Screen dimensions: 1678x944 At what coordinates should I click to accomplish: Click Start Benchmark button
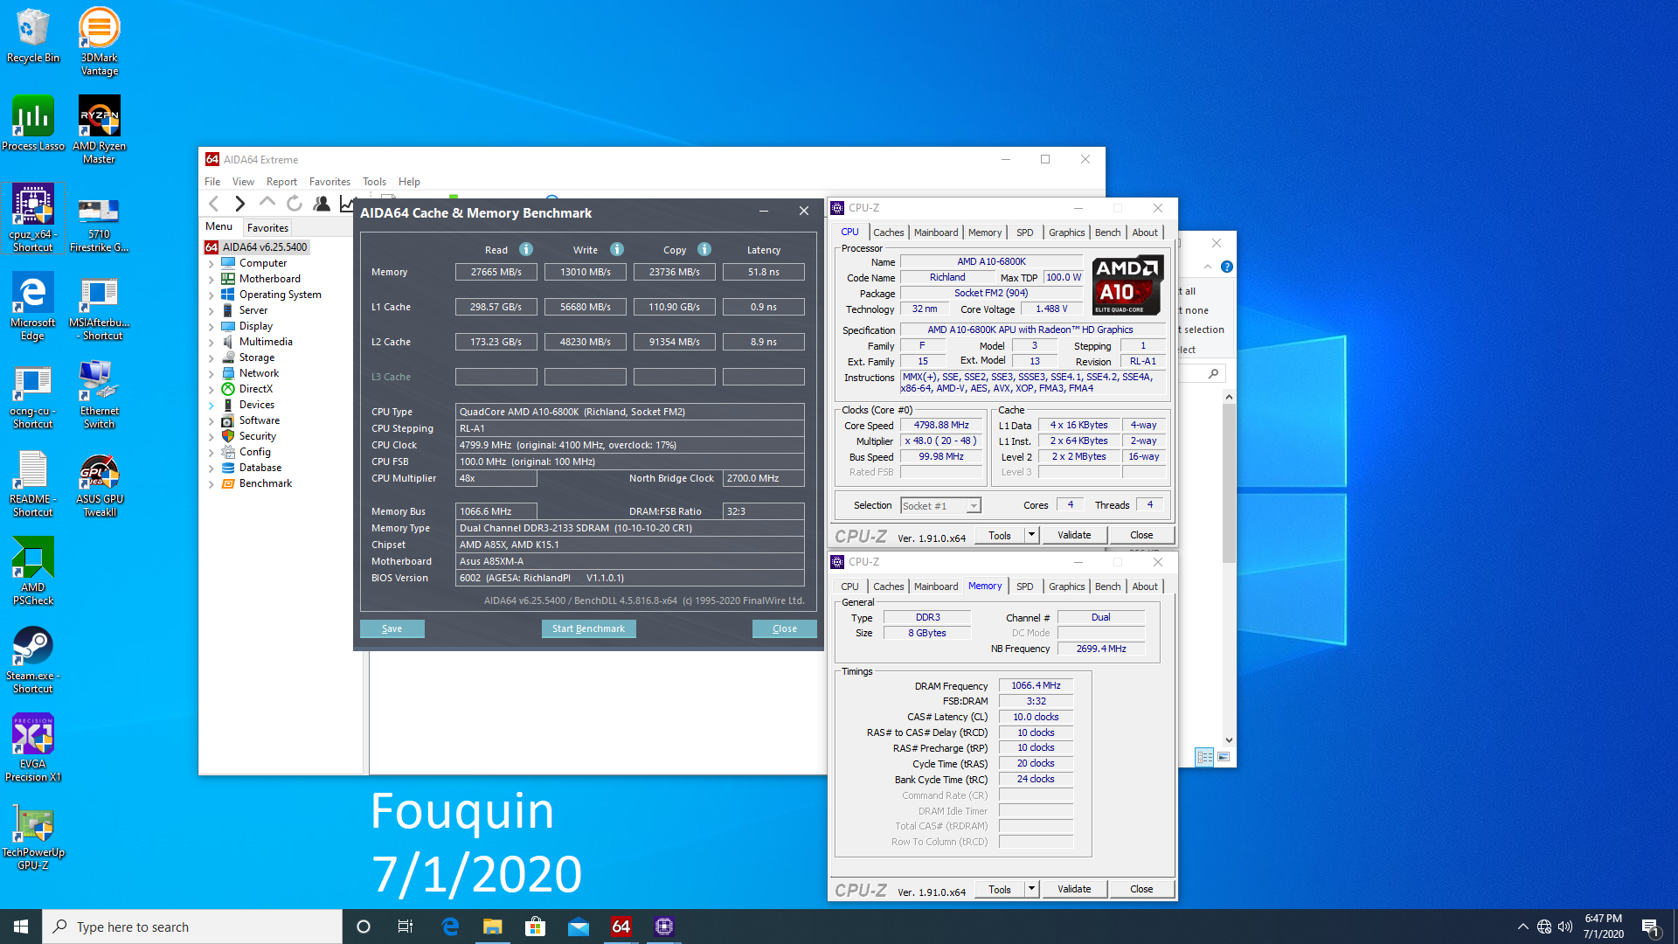click(588, 628)
